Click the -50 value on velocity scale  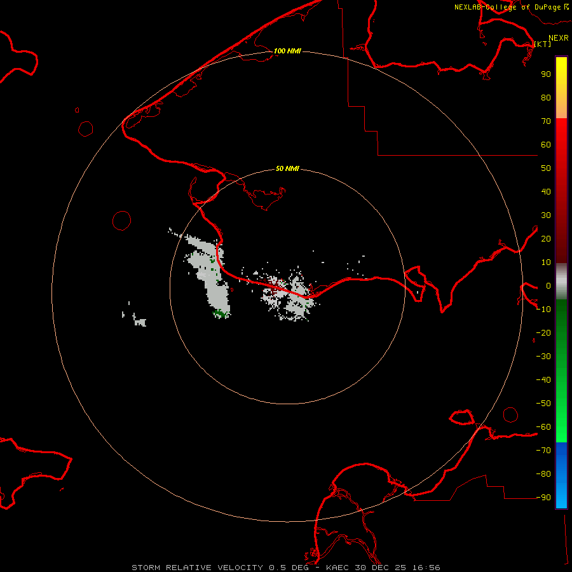coord(543,404)
